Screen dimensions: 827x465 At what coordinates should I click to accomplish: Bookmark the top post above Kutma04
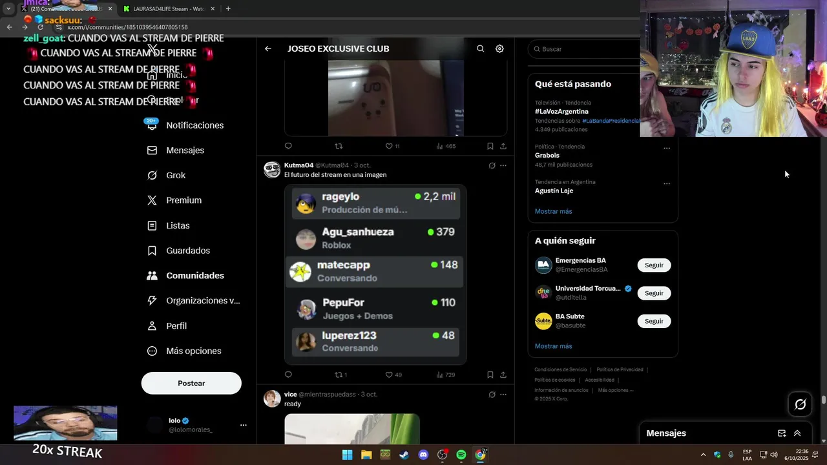tap(490, 146)
